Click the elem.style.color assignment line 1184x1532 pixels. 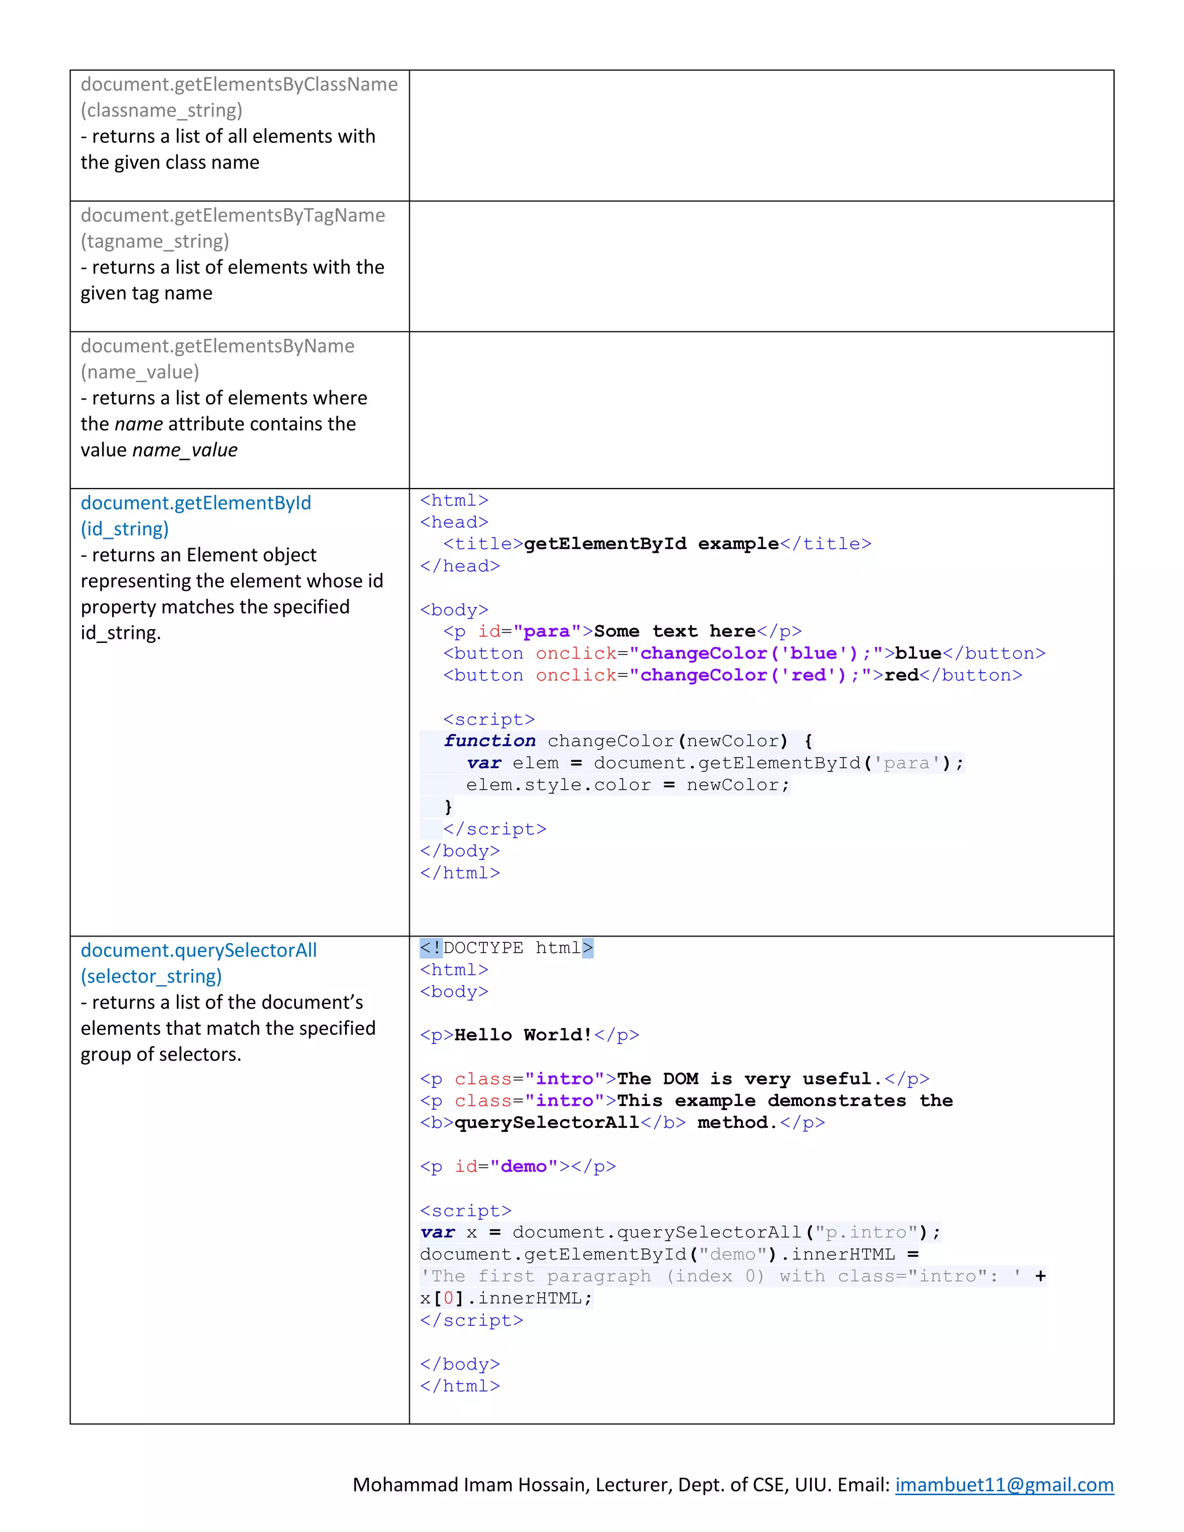[627, 785]
